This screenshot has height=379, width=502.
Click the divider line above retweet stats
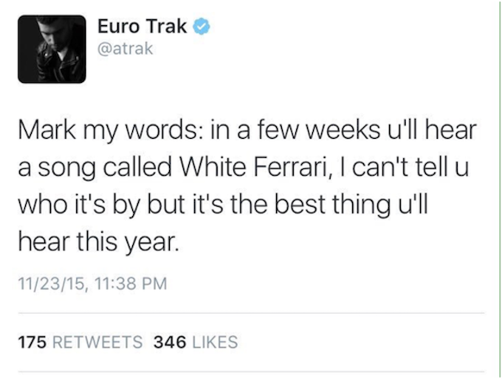pyautogui.click(x=251, y=313)
